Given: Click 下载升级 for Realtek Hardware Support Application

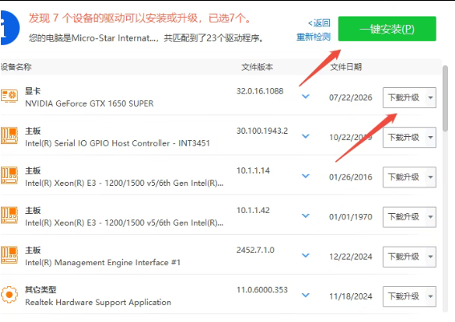Looking at the screenshot, I should coord(404,296).
